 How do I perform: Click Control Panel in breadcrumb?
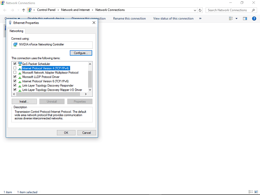[46, 10]
